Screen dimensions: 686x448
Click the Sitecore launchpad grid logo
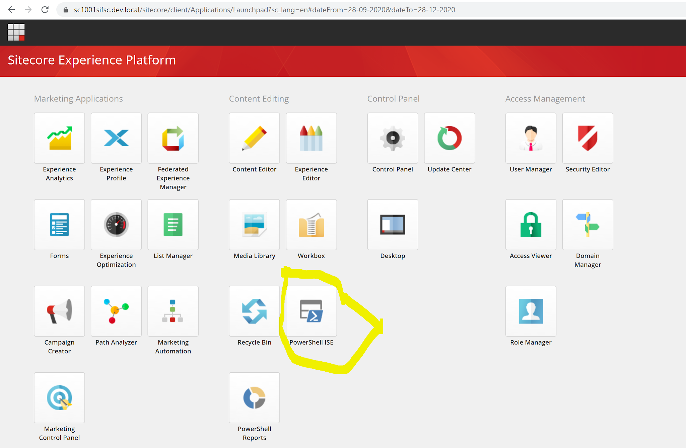tap(16, 32)
